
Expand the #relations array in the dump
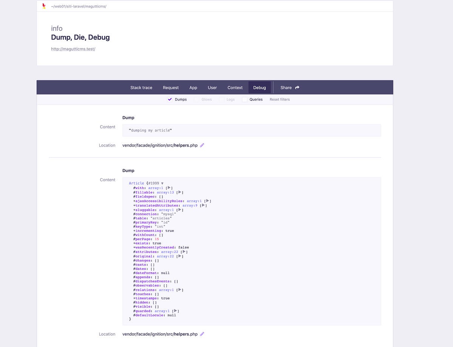tap(180, 290)
